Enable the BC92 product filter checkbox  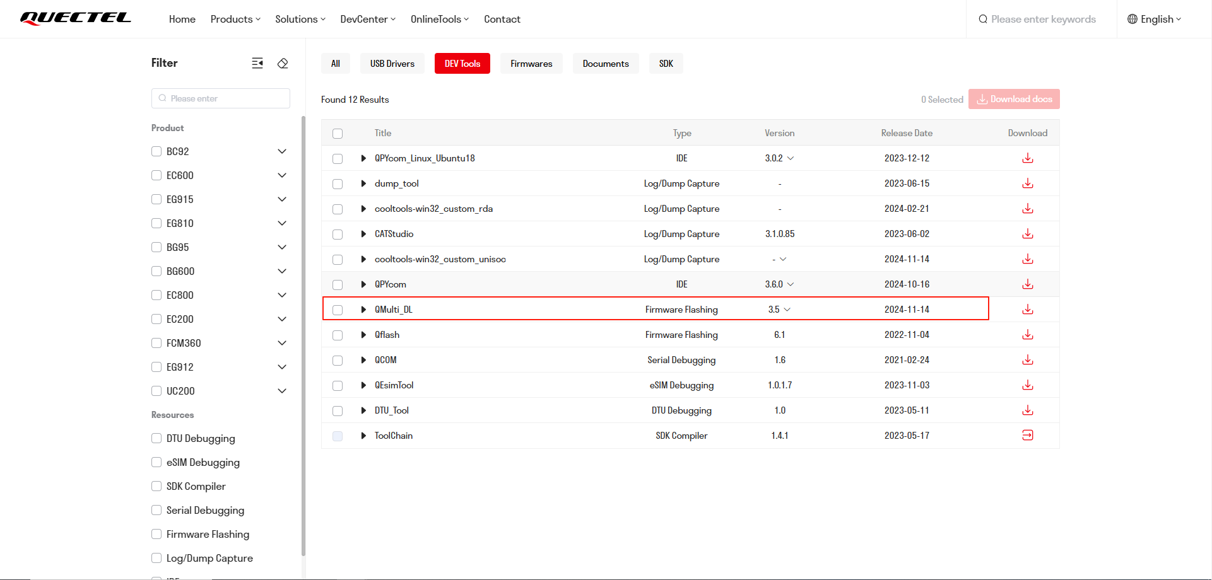point(156,151)
